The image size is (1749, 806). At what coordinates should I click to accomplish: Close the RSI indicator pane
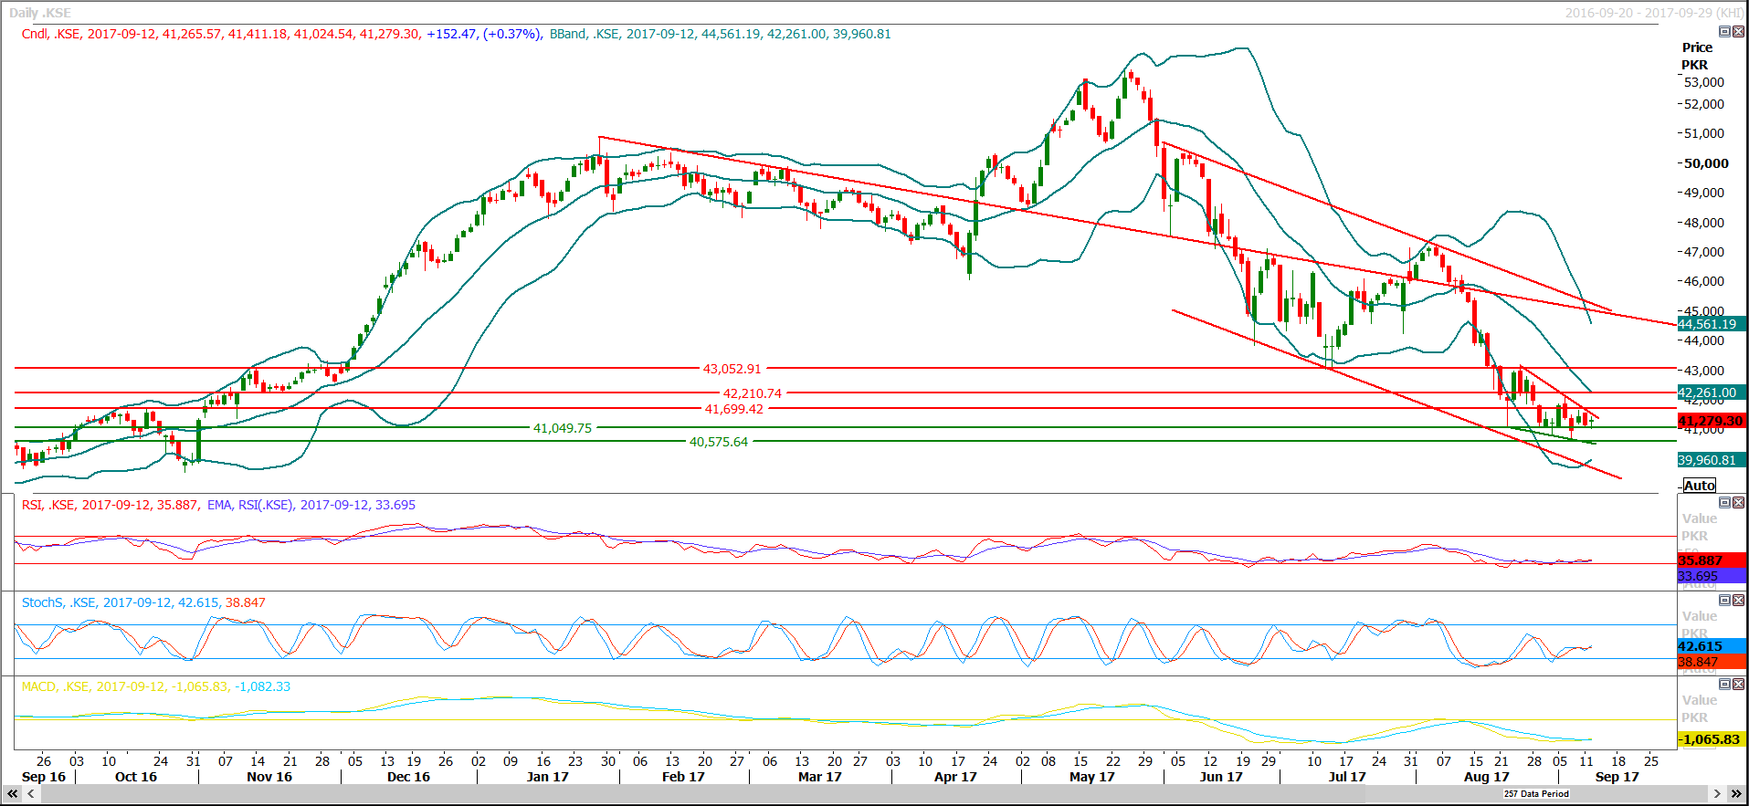pos(1738,503)
